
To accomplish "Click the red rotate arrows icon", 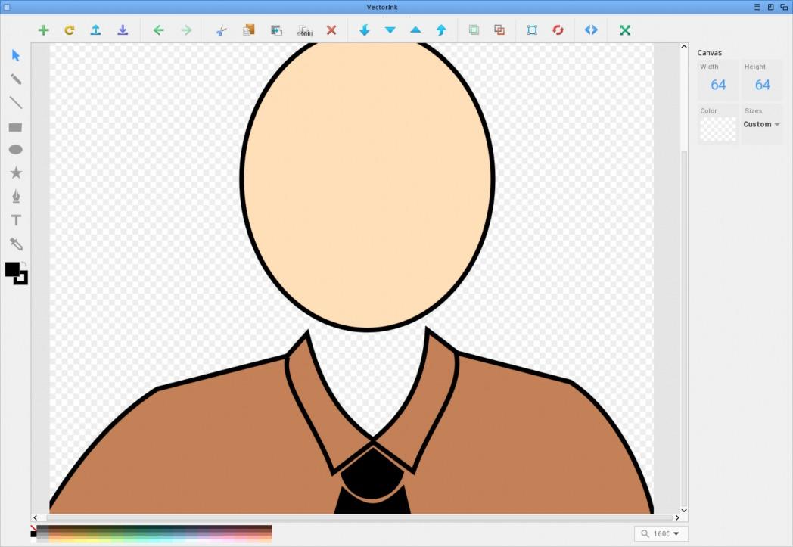I will click(558, 30).
